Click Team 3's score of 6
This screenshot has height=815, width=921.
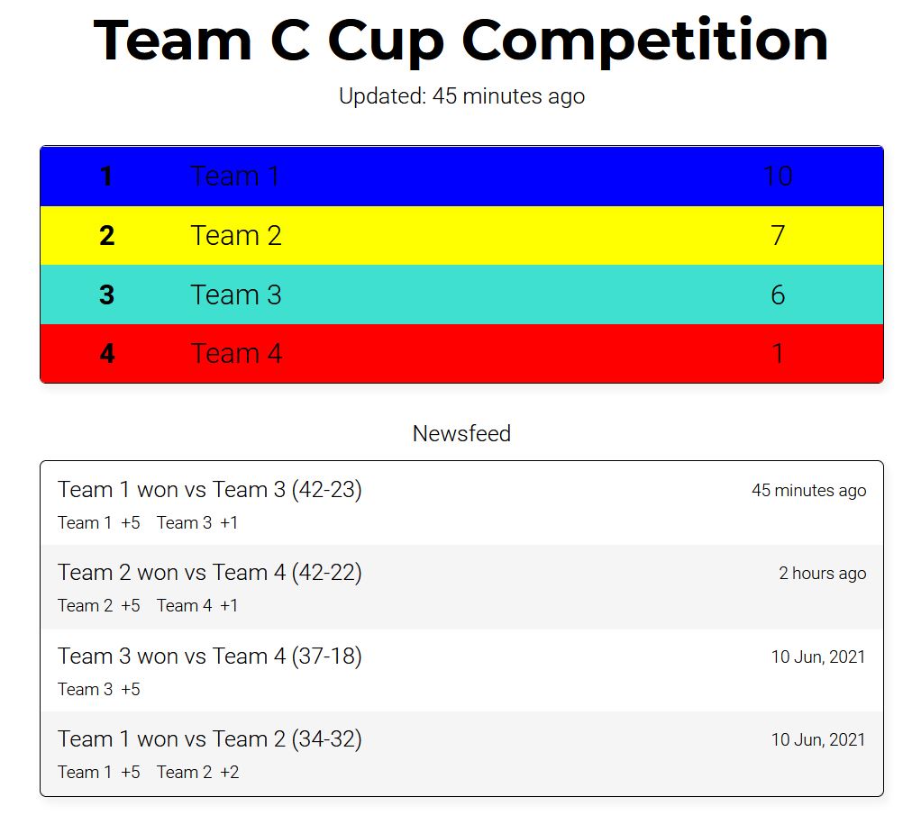778,294
